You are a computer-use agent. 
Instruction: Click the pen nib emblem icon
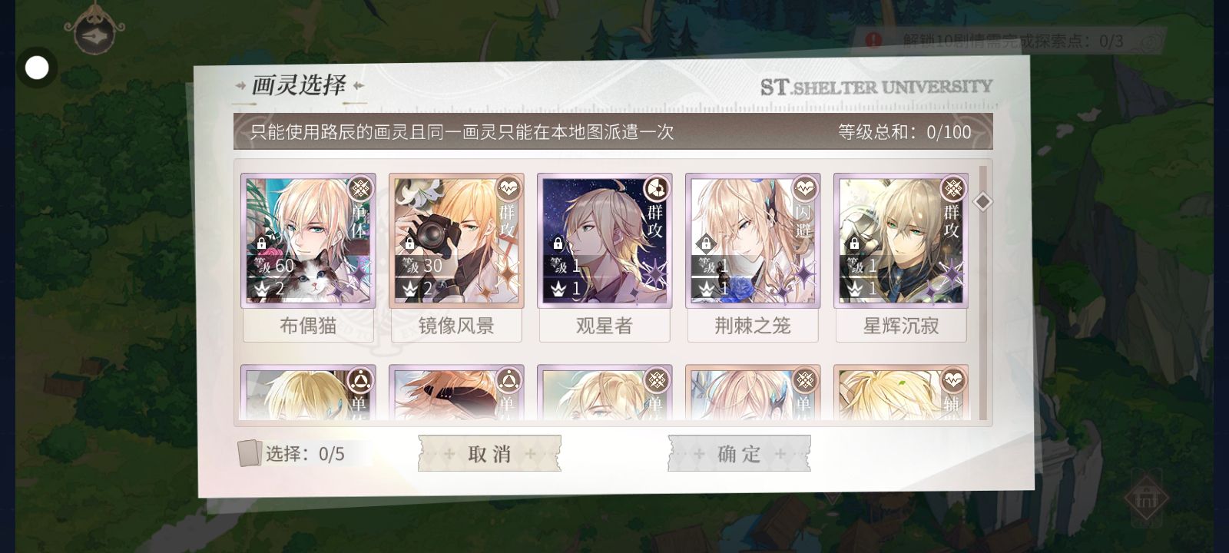coord(94,32)
